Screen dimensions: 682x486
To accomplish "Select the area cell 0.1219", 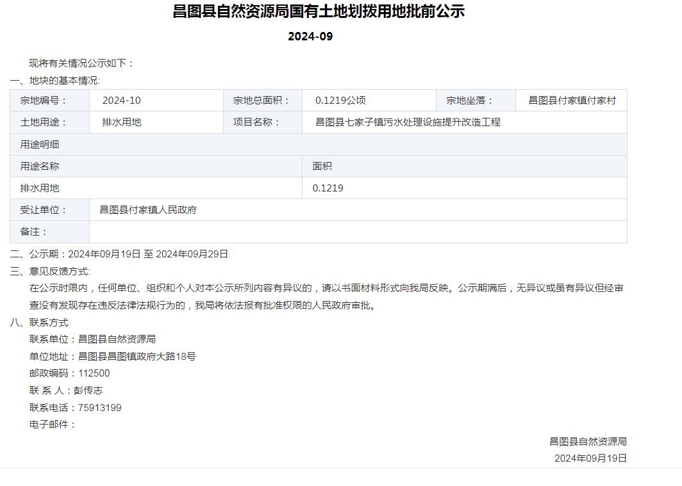I will pyautogui.click(x=328, y=188).
